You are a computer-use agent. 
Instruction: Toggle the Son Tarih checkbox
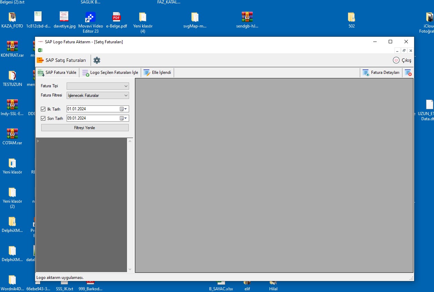[x=43, y=119]
